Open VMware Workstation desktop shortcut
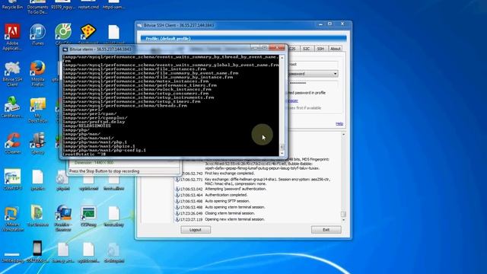 click(12, 218)
